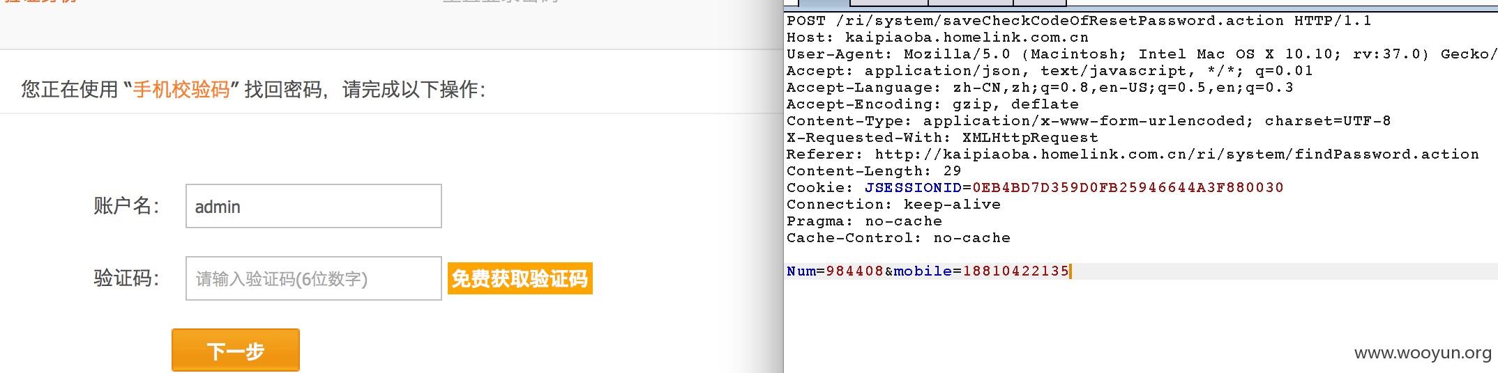Click the orange 下一步 button
Image resolution: width=1498 pixels, height=373 pixels.
236,350
